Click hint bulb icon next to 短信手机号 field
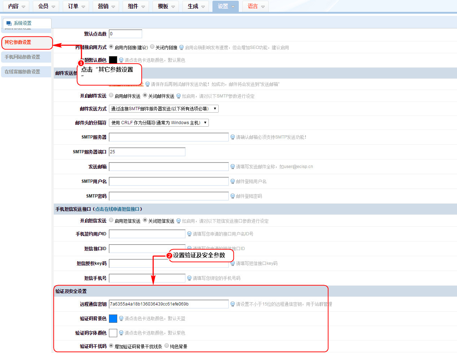457x353 pixels. point(189,278)
